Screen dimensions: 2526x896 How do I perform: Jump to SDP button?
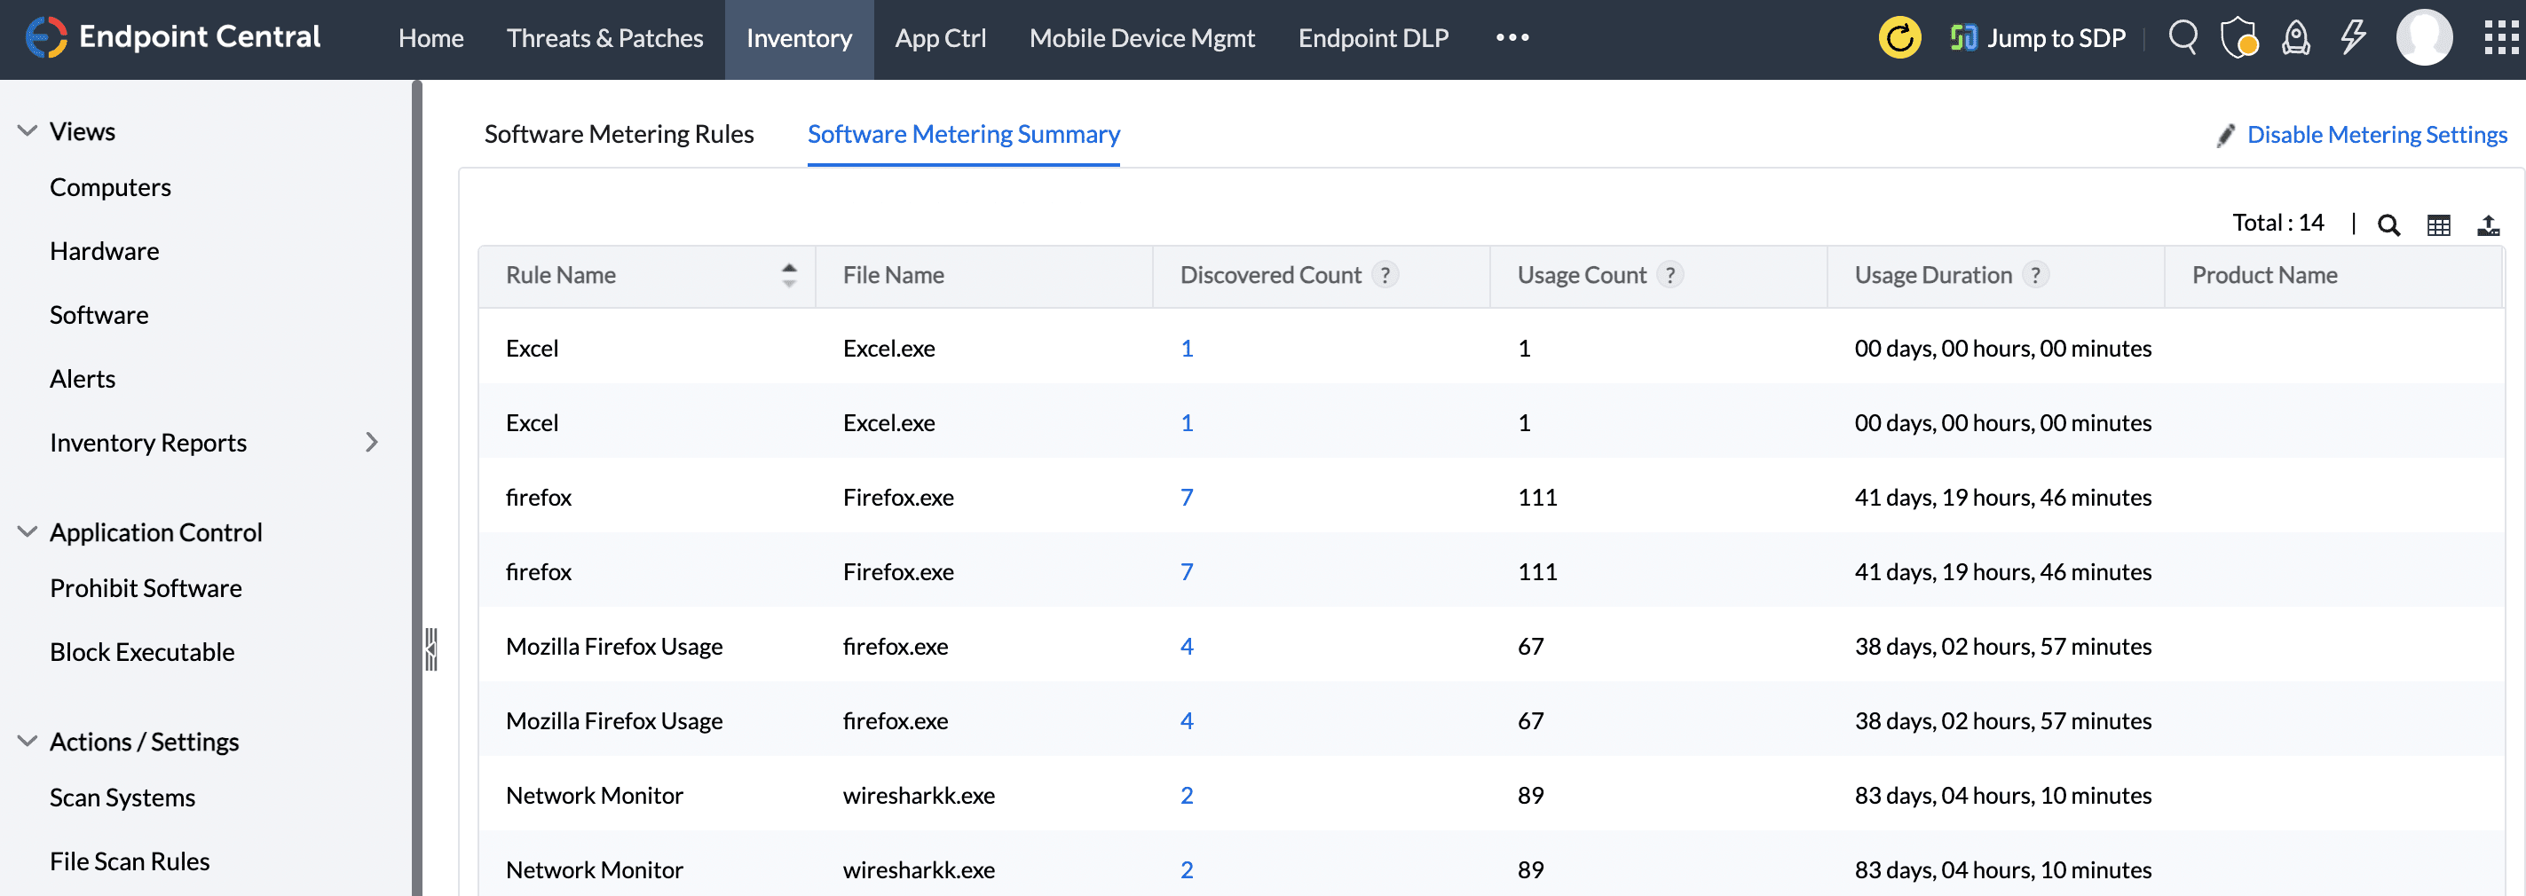2038,38
